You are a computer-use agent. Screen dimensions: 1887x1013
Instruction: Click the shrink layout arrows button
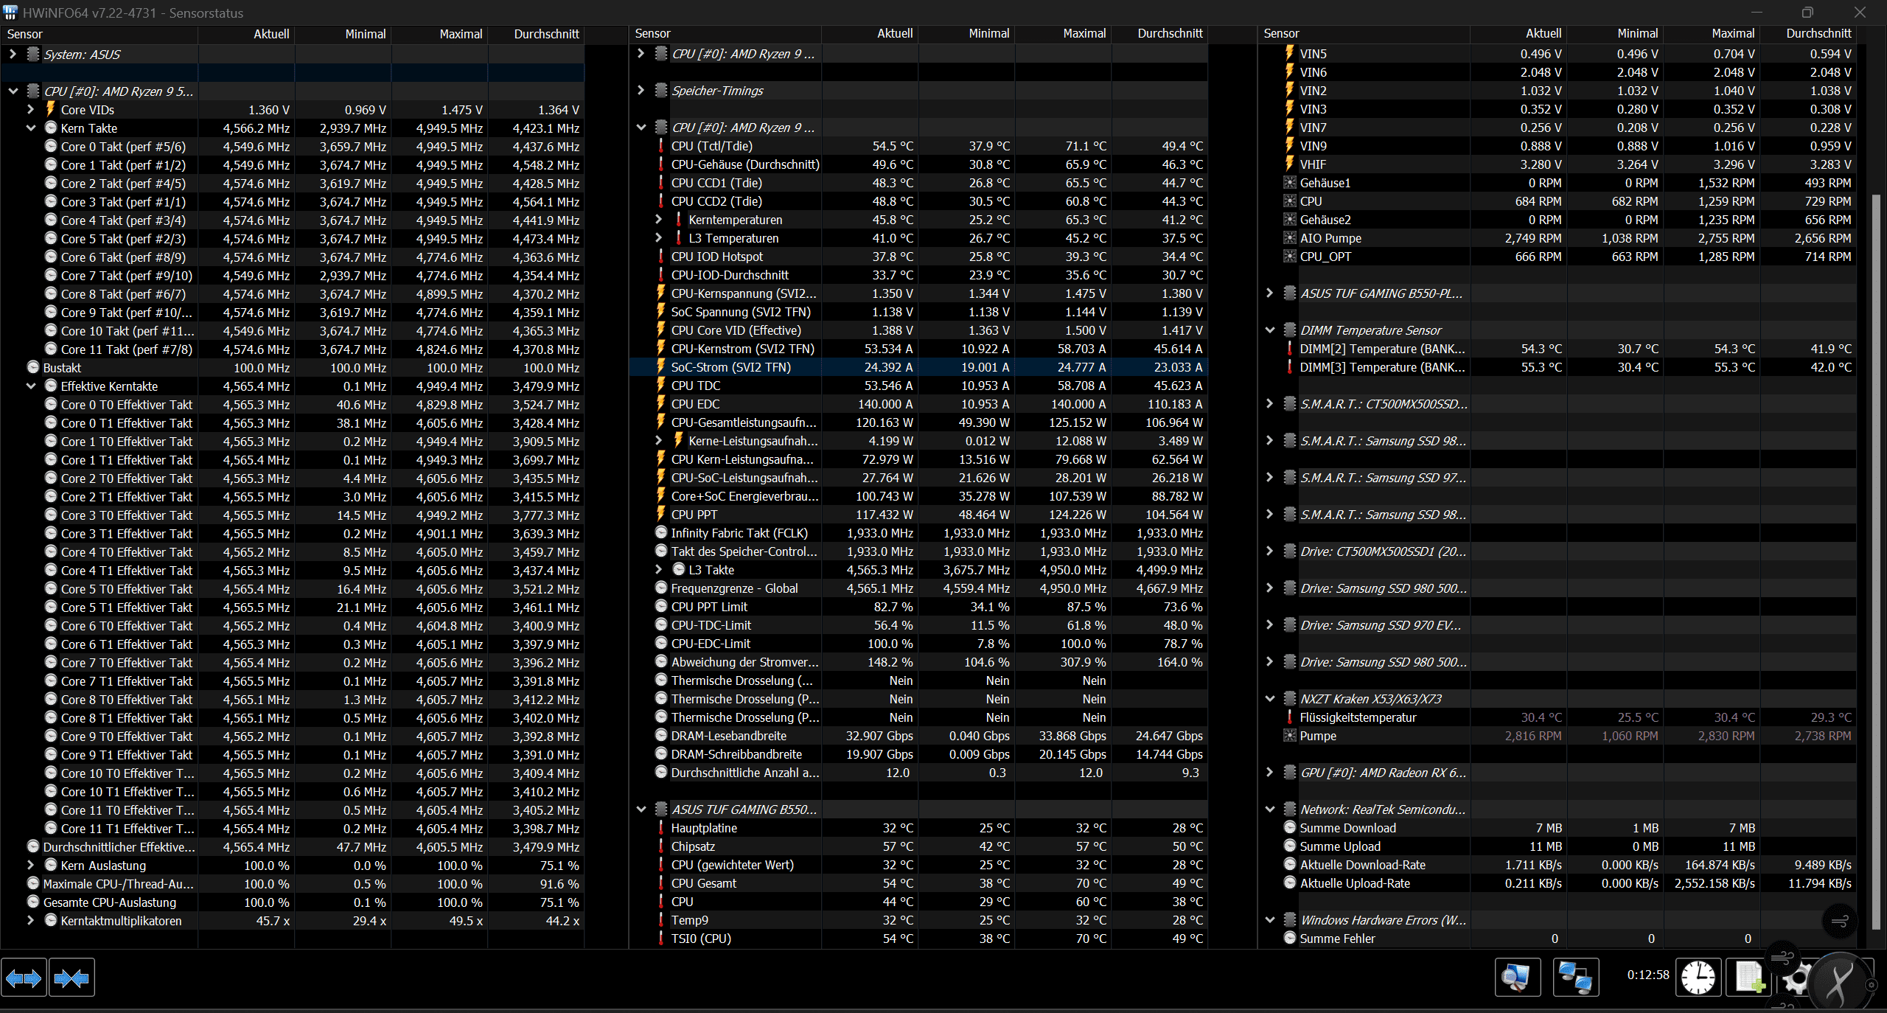71,978
